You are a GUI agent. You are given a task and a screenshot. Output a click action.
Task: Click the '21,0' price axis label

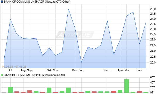(153, 51)
